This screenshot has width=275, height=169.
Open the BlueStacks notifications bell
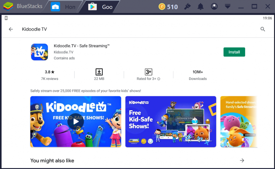pyautogui.click(x=201, y=7)
